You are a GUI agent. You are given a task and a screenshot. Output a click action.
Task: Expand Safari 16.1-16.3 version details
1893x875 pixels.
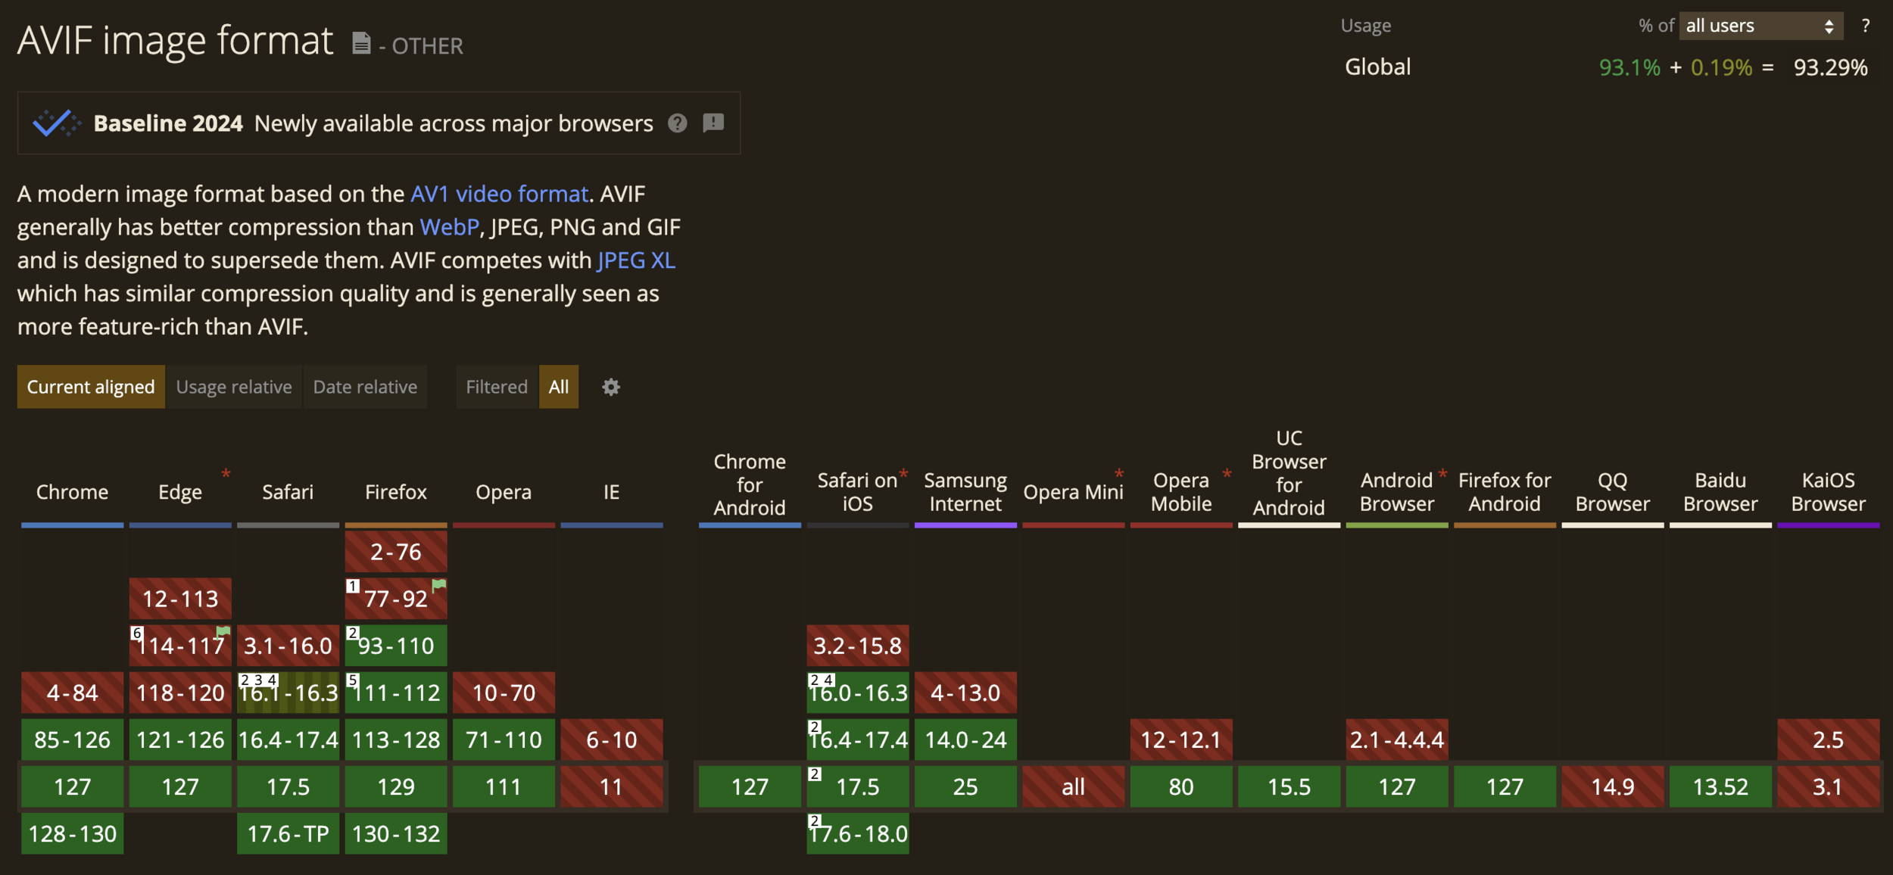coord(288,693)
